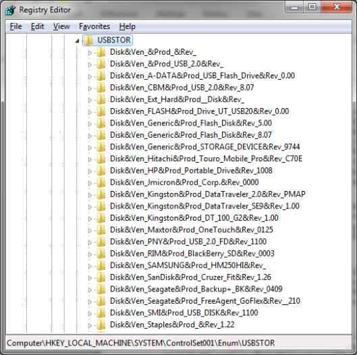Select Disk&Ven_Jmicron&Prod_Corp.&Rev_0000 key name
Image resolution: width=357 pixels, height=355 pixels.
(184, 182)
